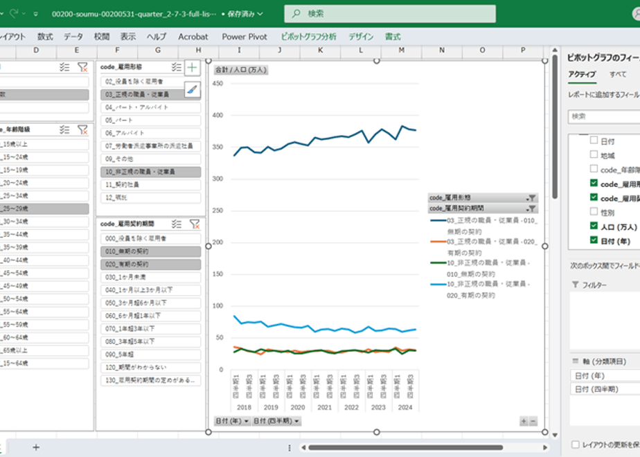Click the chart elements plus button

(193, 68)
